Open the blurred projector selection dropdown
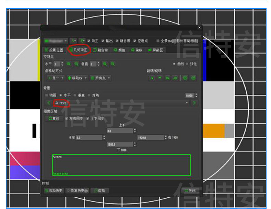This screenshot has width=271, height=209. [56, 41]
